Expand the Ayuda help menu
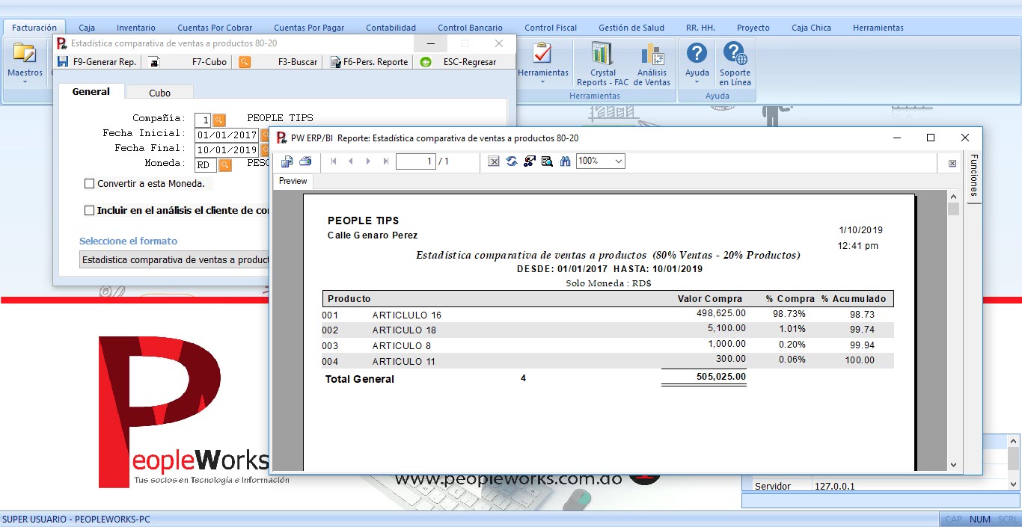Image resolution: width=1022 pixels, height=527 pixels. pyautogui.click(x=697, y=64)
